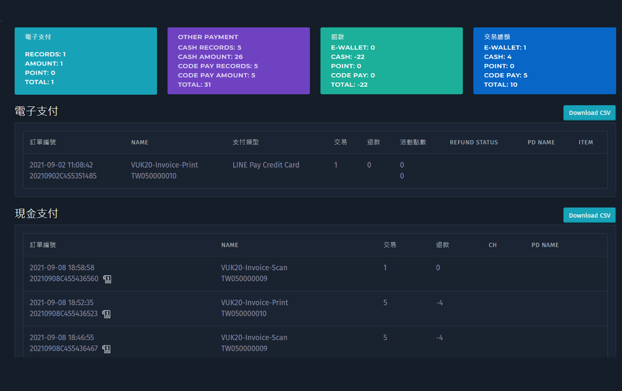Click the NAME column header in cash table
Viewport: 622px width, 391px height.
point(230,245)
